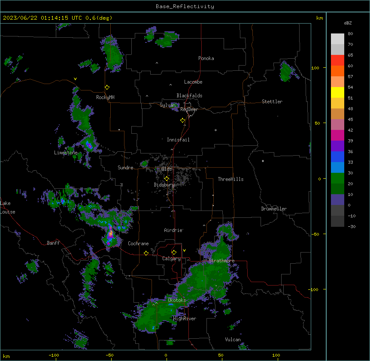This screenshot has height=361, width=370.
Task: Click the Ponoka city label
Action: tap(206, 58)
